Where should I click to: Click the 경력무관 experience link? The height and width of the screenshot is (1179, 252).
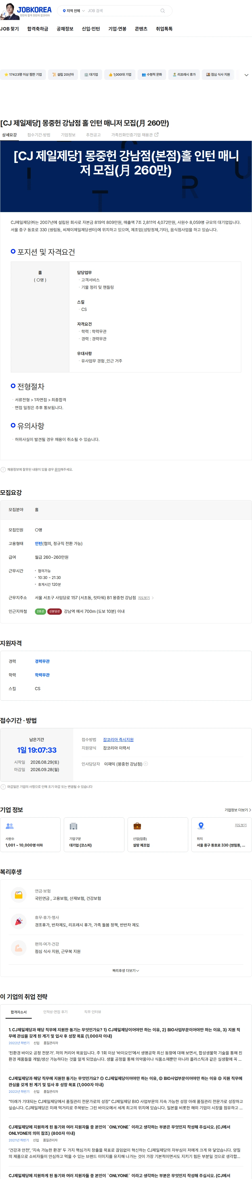(x=42, y=661)
